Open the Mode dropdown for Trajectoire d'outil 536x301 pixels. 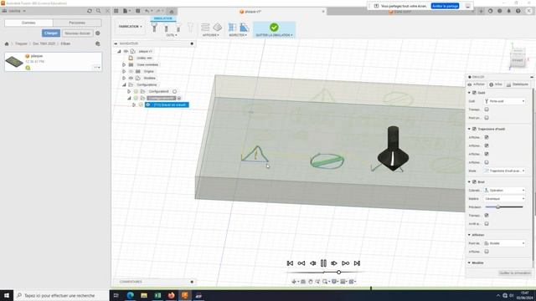pos(504,171)
